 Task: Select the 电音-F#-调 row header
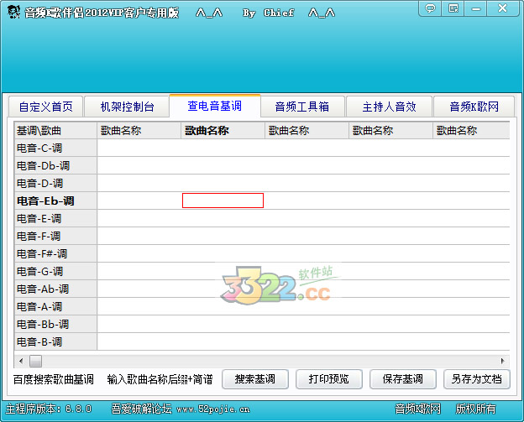pyautogui.click(x=55, y=254)
